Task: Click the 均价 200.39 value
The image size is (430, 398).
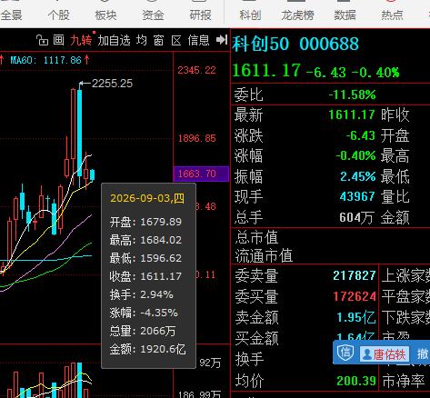Action: [356, 381]
